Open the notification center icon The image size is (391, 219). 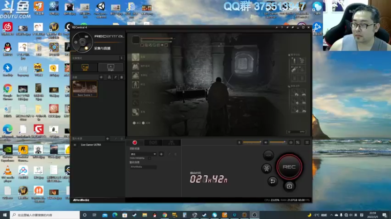pos(385,215)
